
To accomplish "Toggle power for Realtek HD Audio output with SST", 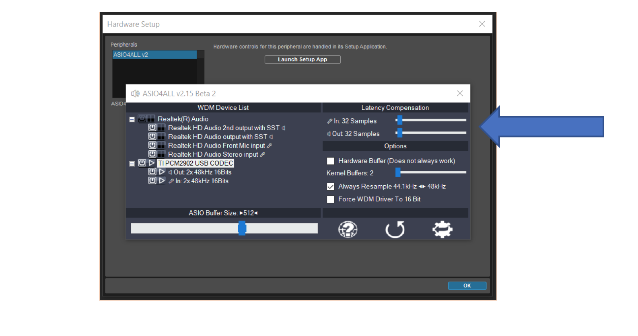I will 152,137.
